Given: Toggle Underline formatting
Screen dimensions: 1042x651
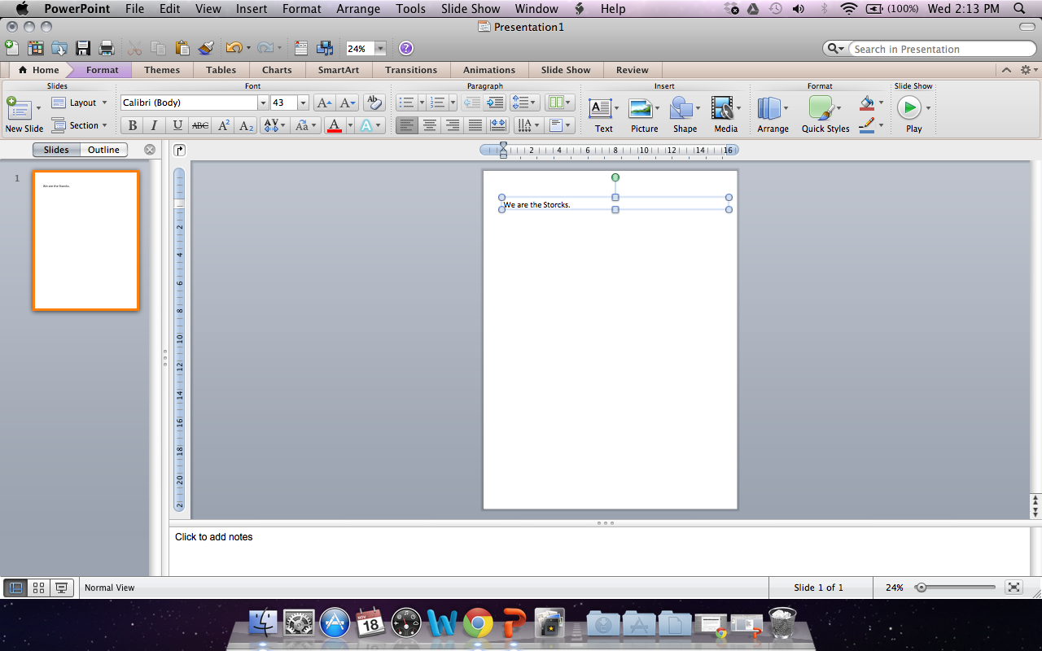Looking at the screenshot, I should point(177,125).
